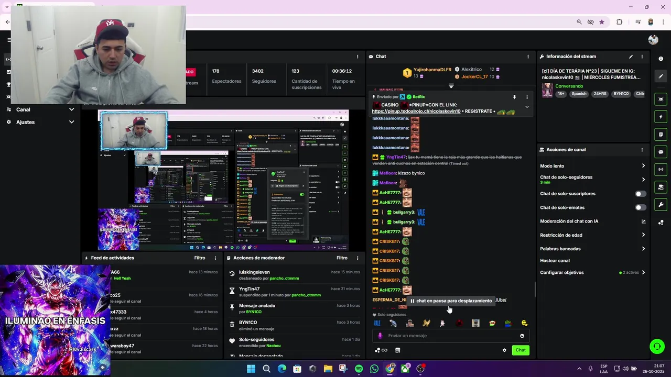Toggle lightning bolt panel icon in right sidebar
This screenshot has width=671, height=377.
tap(661, 117)
